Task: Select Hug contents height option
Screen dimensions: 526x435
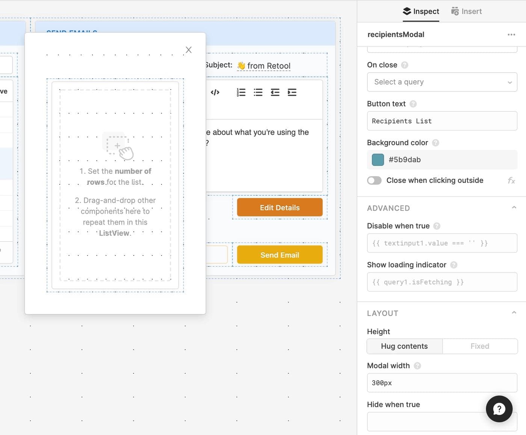Action: 404,346
